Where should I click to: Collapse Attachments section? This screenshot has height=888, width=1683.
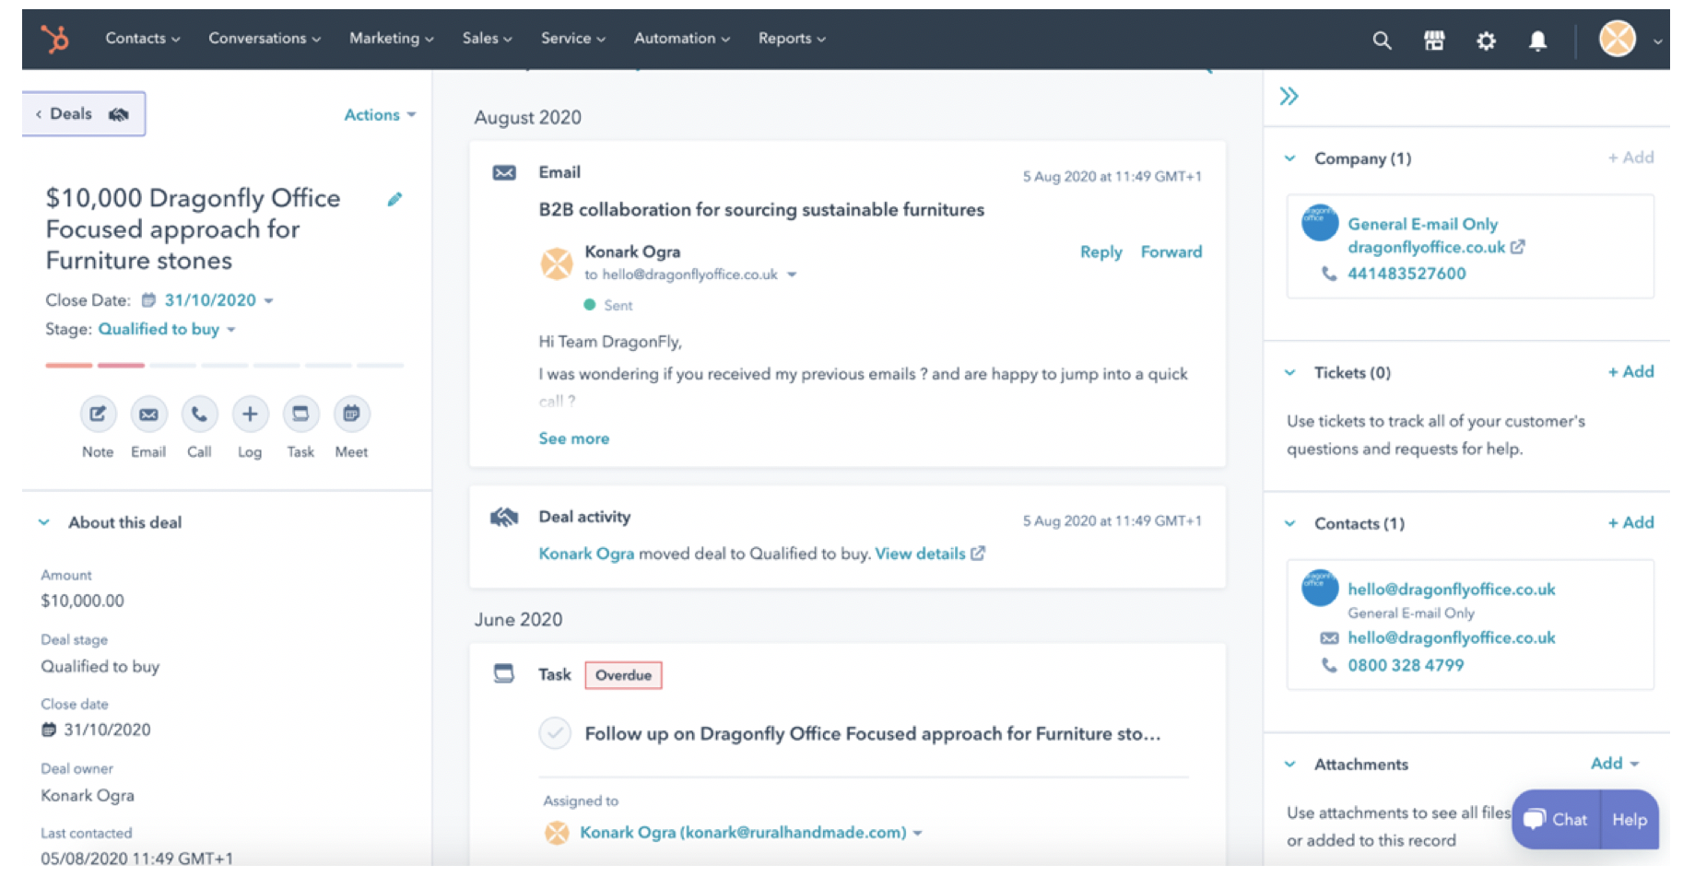1290,764
